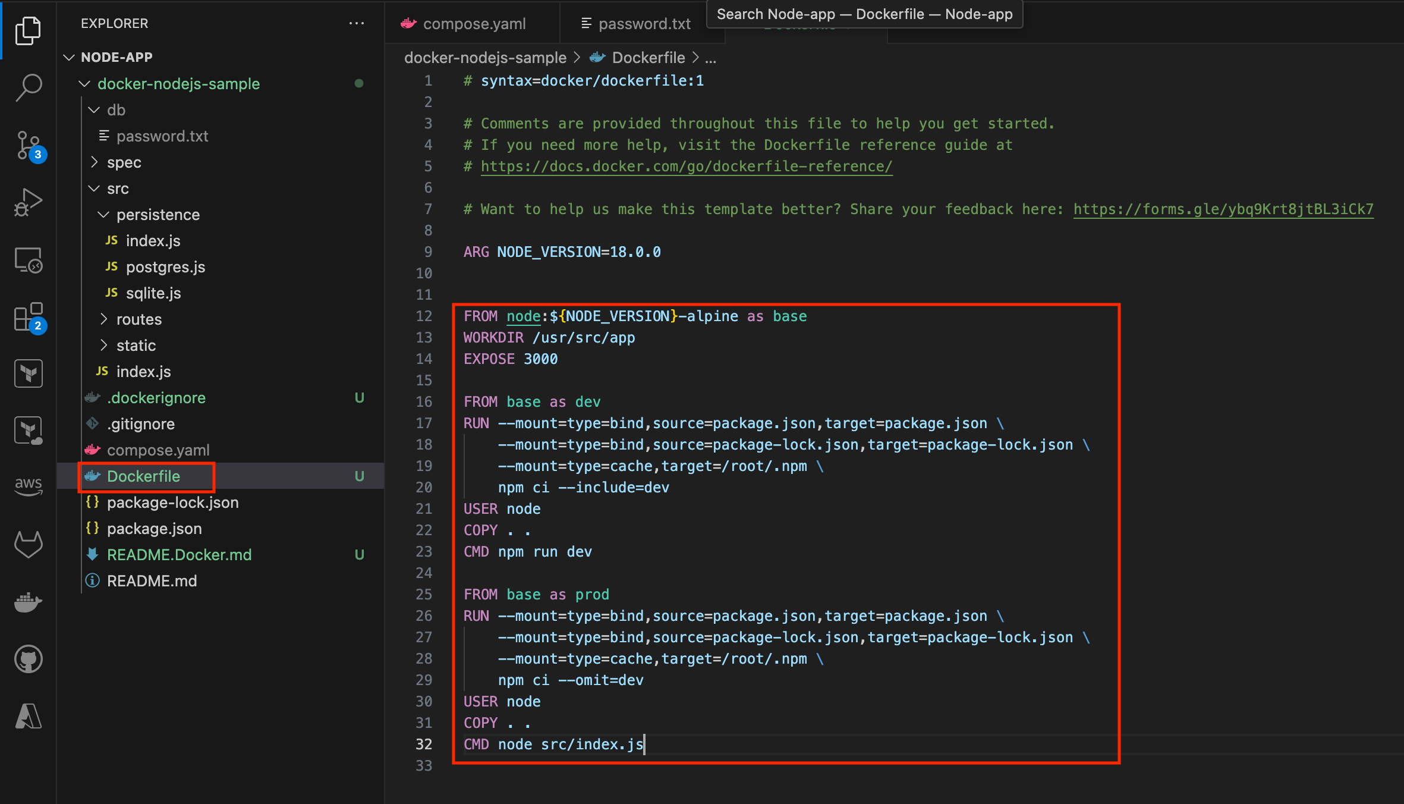Viewport: 1404px width, 804px height.
Task: Collapse the docker-nodejs-sample folder
Action: click(84, 84)
